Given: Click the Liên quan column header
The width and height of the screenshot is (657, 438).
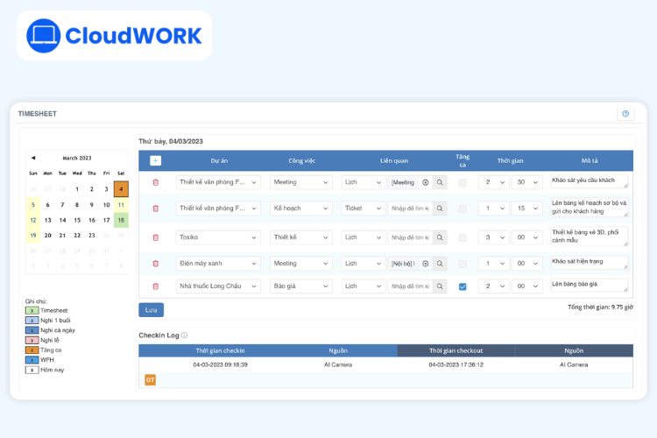Looking at the screenshot, I should pyautogui.click(x=394, y=160).
